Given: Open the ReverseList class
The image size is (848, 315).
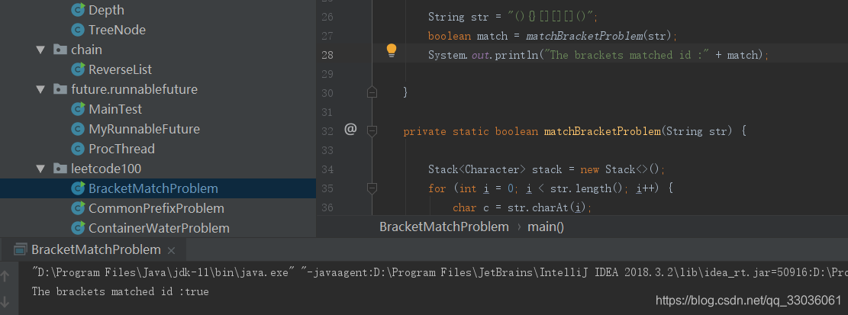Looking at the screenshot, I should (x=120, y=69).
